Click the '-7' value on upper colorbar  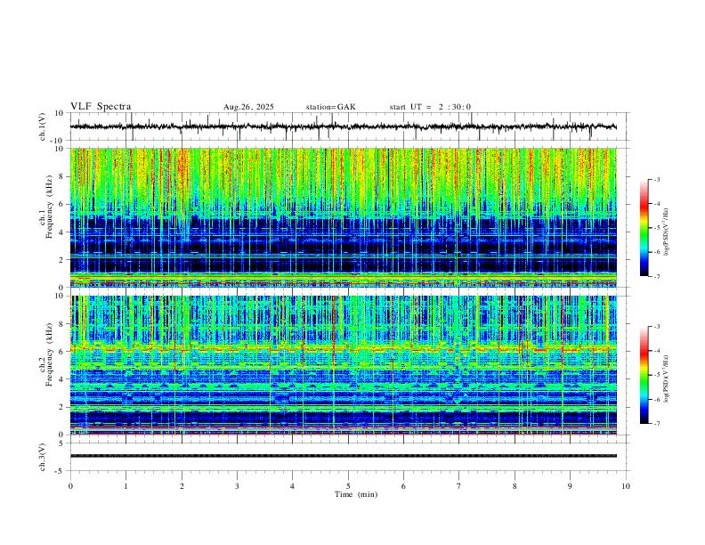[x=656, y=277]
